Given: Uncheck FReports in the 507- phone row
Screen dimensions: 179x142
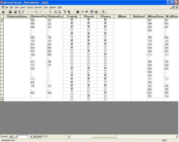Looking at the screenshot, I should point(89,51).
